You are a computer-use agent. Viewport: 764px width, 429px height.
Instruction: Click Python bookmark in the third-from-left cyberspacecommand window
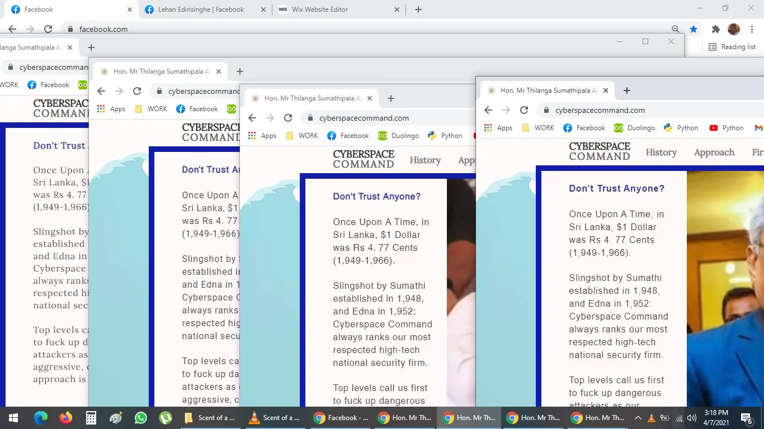(445, 136)
